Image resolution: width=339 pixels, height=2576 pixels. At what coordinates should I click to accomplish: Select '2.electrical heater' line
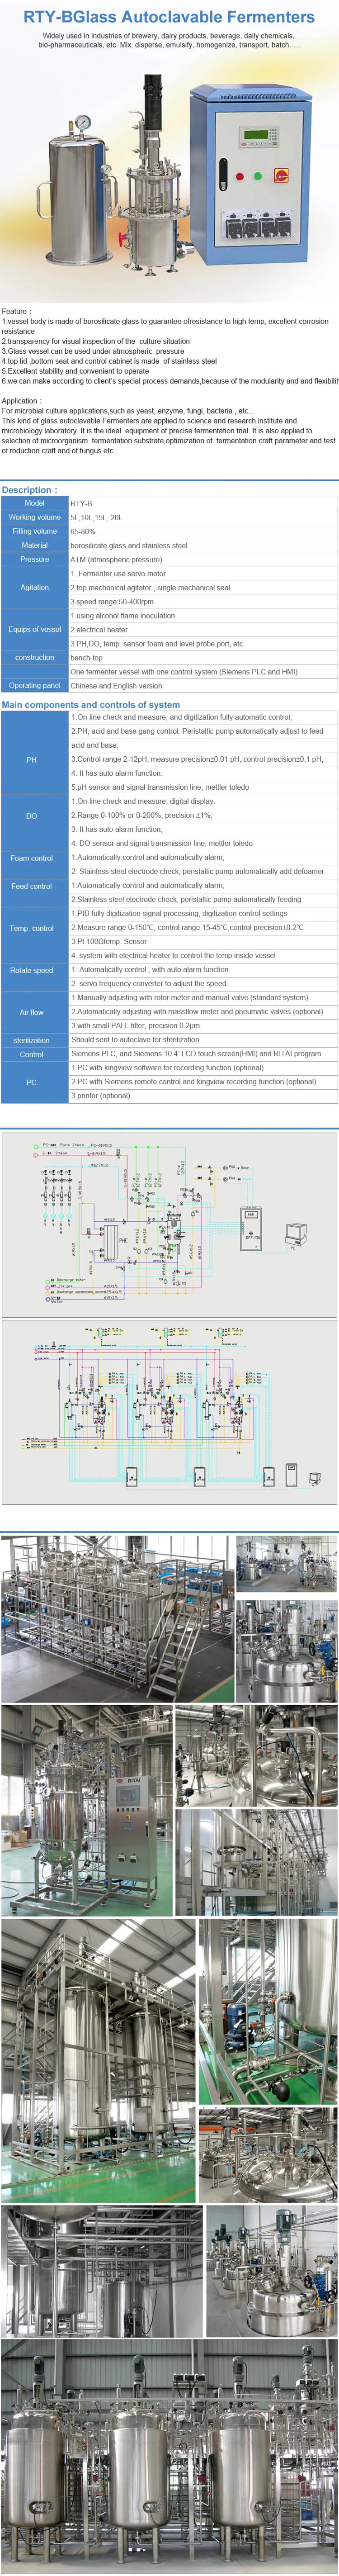pos(99,629)
